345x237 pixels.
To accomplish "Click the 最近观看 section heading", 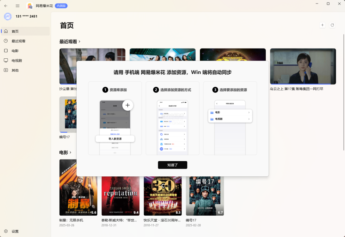I will click(x=68, y=41).
